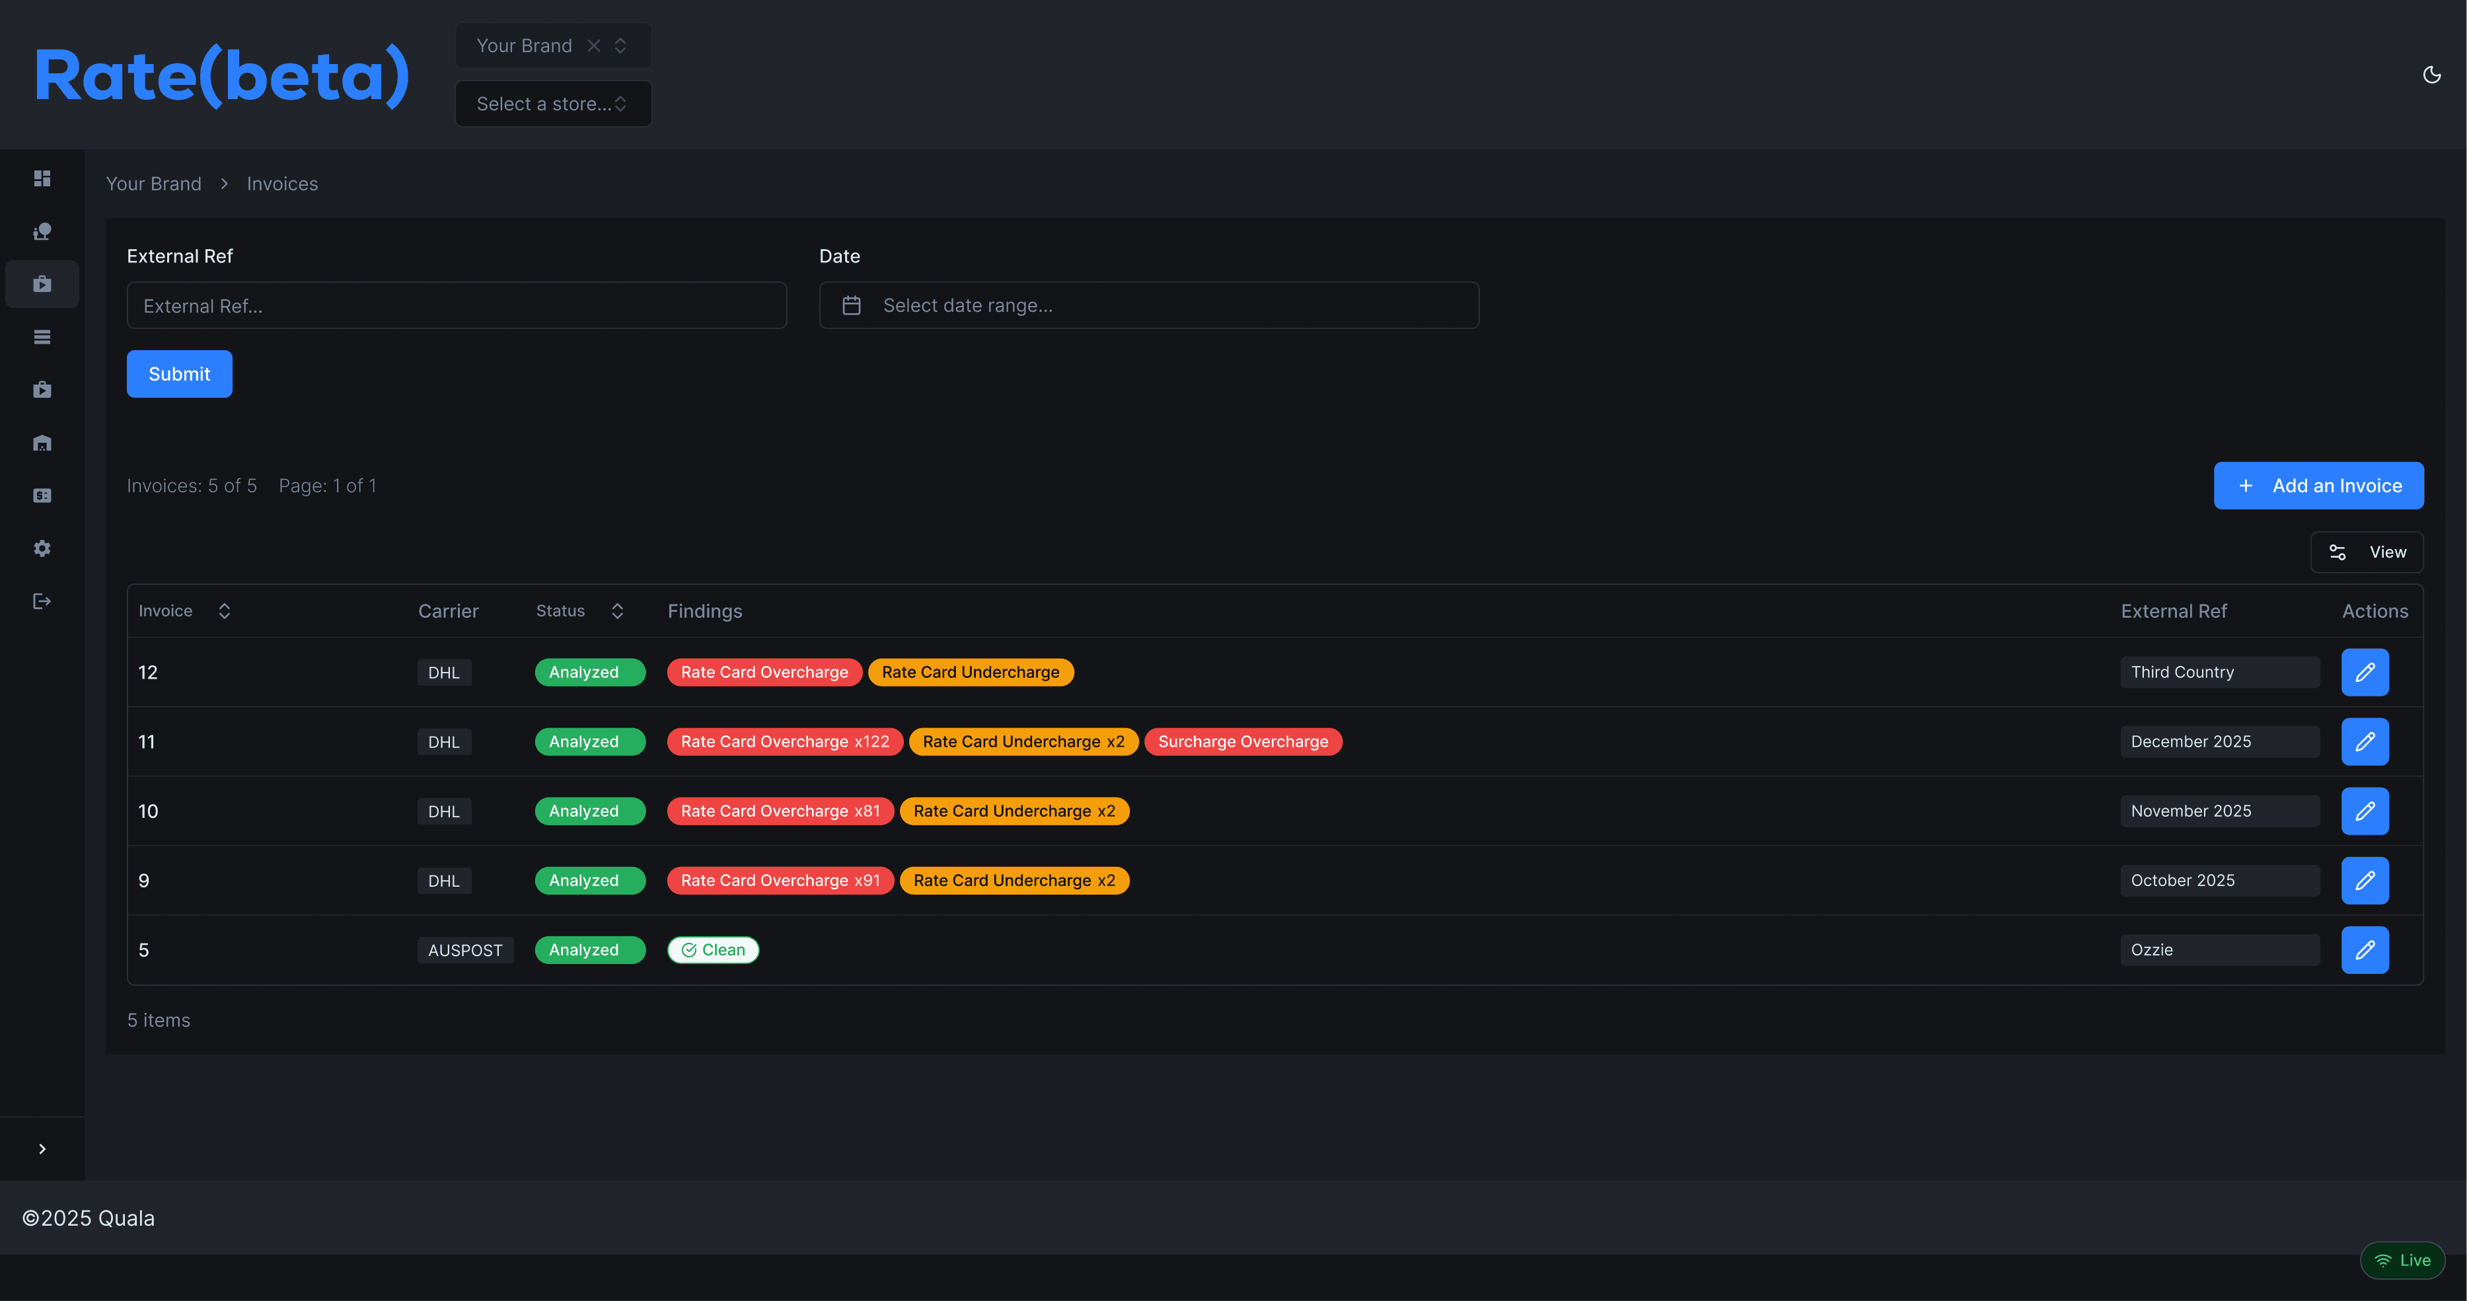Click Rate Card Undercharge x2 on invoice 9

[x=1014, y=880]
